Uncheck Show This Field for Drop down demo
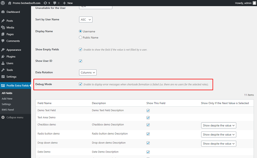257x158 pixels. 148,143
